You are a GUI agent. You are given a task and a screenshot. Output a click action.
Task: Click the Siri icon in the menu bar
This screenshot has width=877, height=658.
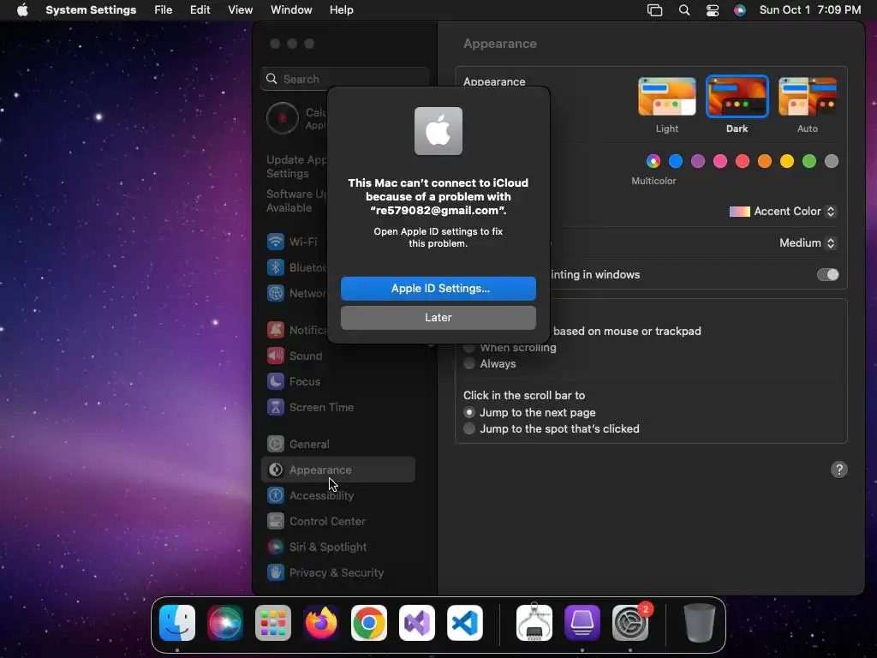click(x=739, y=10)
